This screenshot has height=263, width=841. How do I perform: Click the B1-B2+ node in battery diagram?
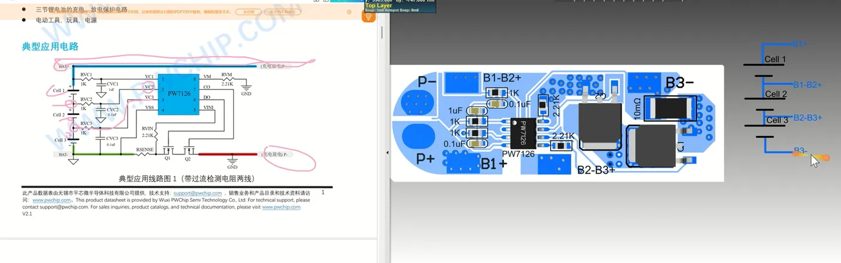[807, 85]
